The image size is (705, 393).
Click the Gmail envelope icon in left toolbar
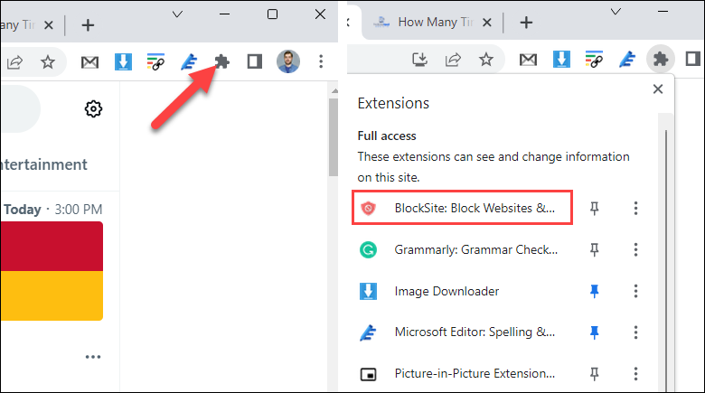tap(89, 62)
